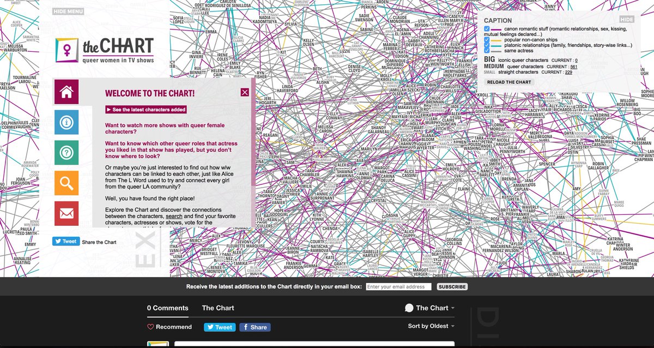Click the Disqus Tweet share button
This screenshot has height=348, width=654.
pyautogui.click(x=220, y=327)
